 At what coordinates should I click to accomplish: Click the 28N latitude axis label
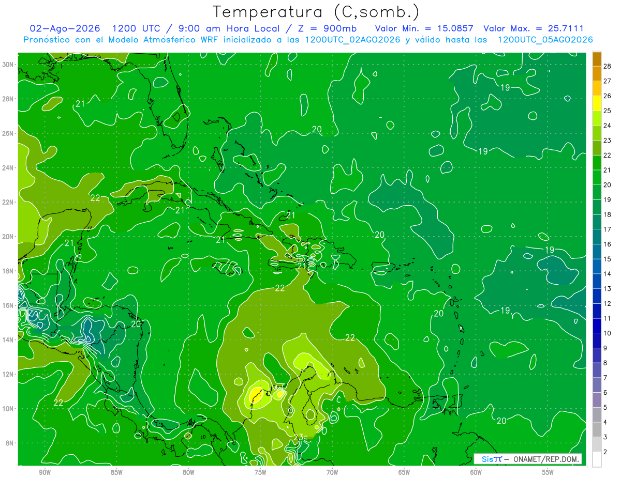point(8,99)
